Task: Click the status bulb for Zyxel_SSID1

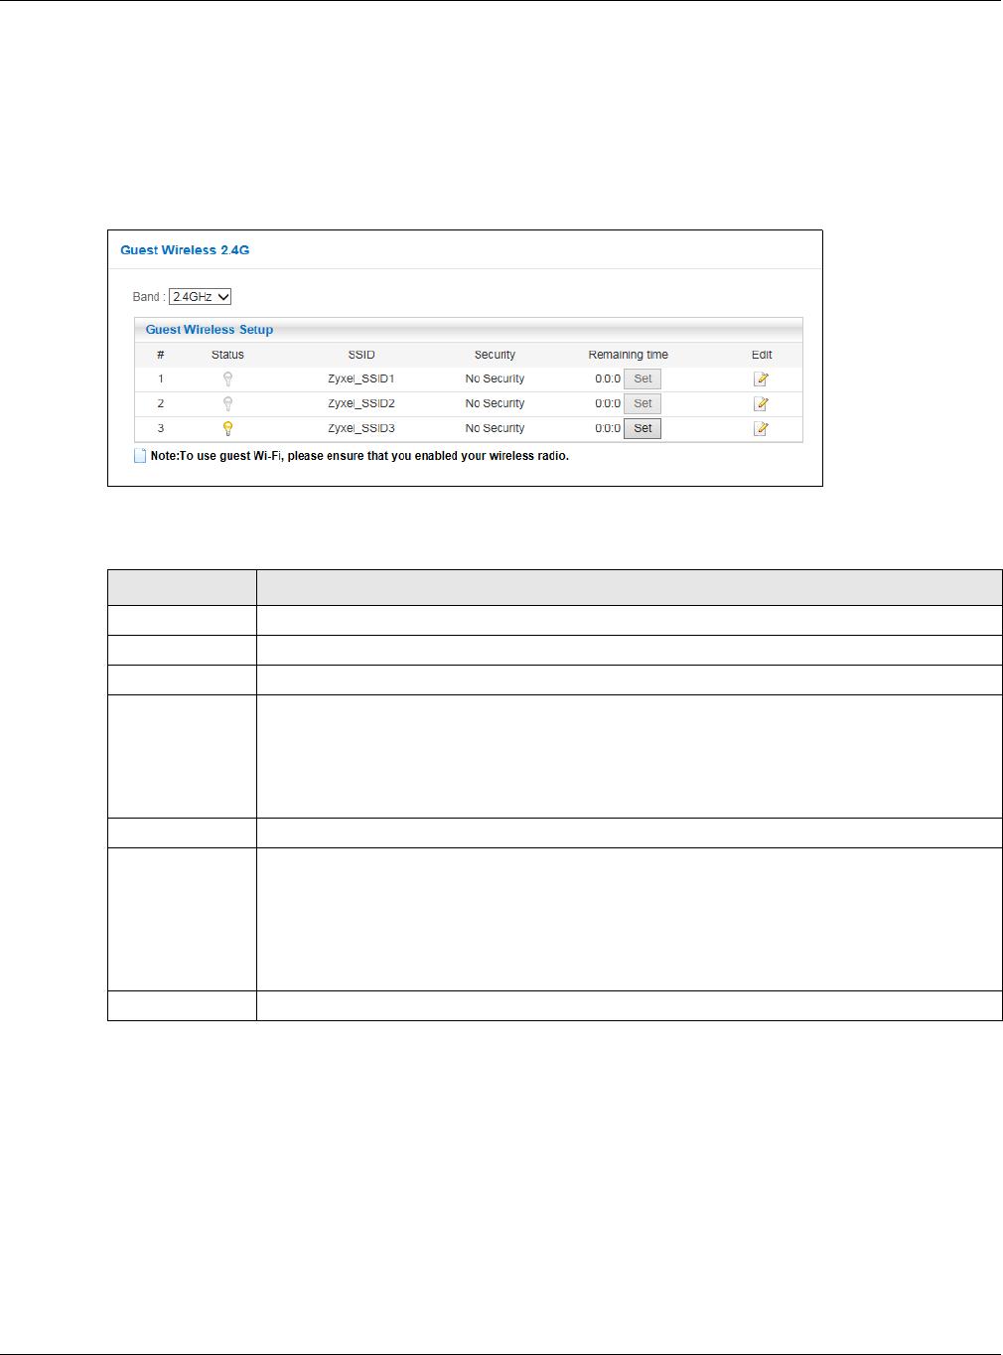Action: point(227,378)
